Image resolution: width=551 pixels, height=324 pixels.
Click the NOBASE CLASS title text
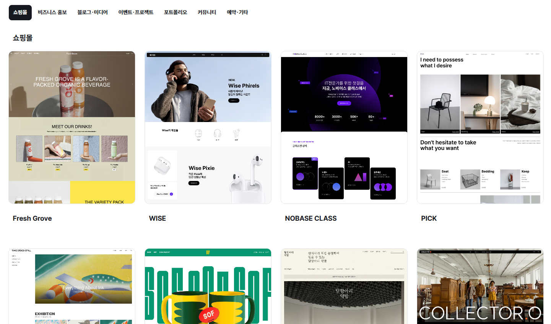point(311,218)
